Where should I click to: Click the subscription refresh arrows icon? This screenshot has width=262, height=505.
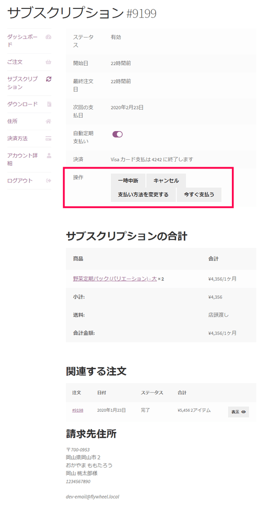coord(49,79)
